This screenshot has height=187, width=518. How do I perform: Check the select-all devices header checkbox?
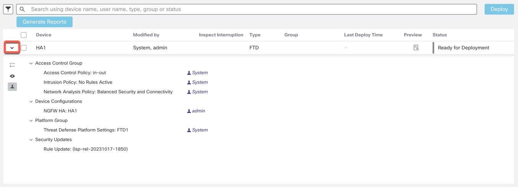pos(24,35)
